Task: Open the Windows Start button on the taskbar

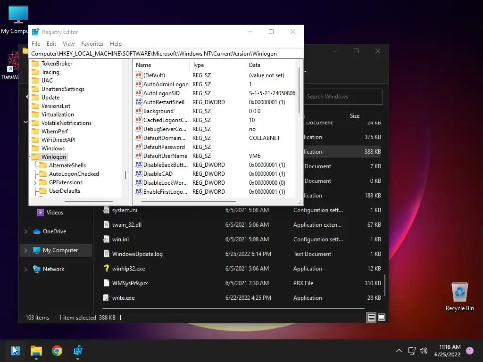Action: tap(15, 350)
